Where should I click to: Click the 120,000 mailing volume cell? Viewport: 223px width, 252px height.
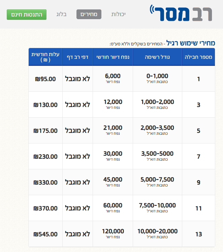coord(113,234)
